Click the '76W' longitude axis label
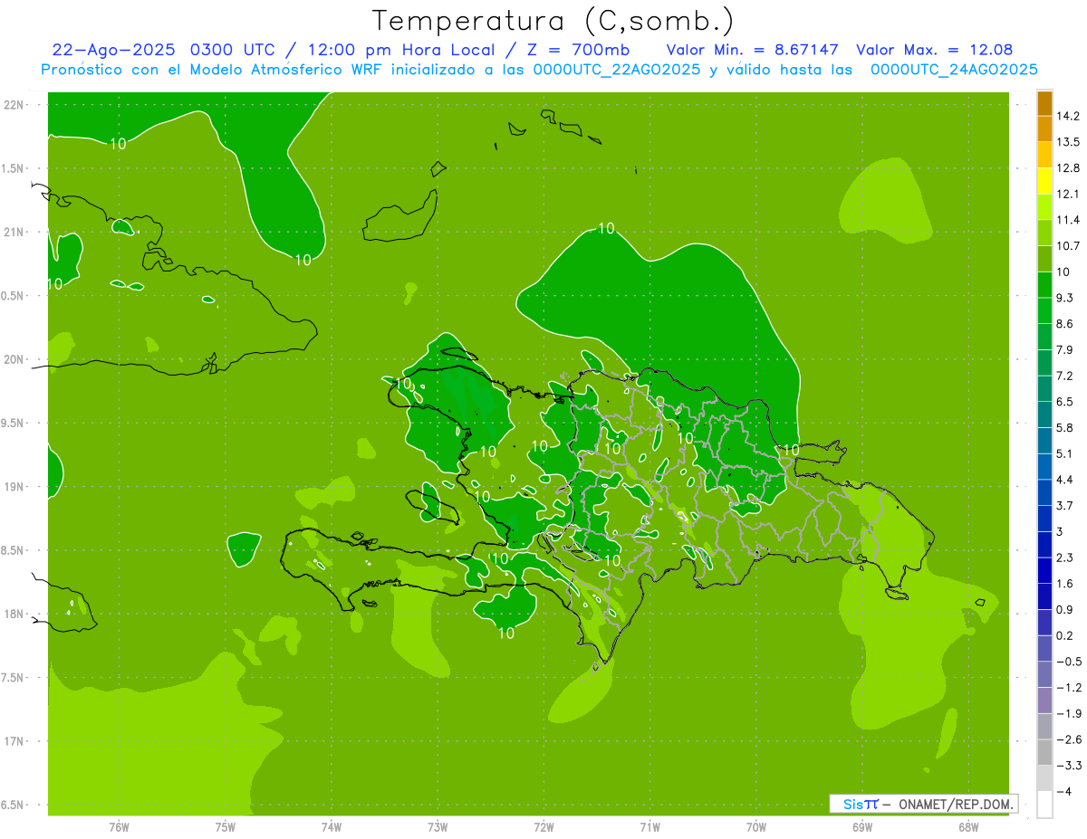Viewport: 1087px width, 839px height. 119,827
